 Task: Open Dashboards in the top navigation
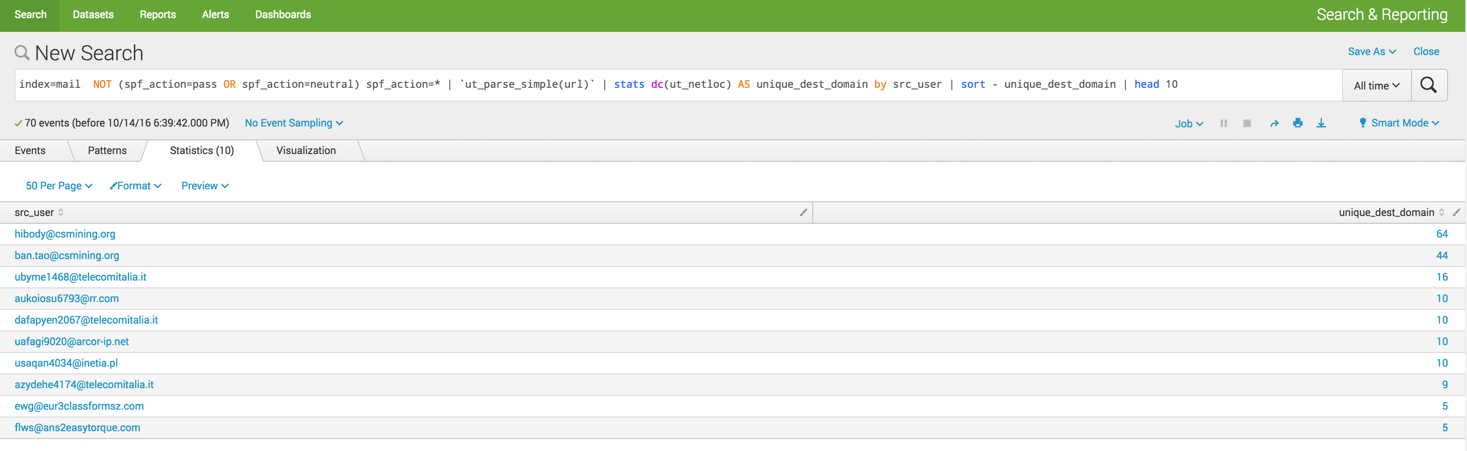pos(283,15)
